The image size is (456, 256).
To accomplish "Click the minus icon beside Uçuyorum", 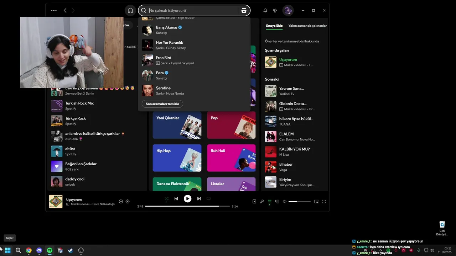I will point(121,202).
